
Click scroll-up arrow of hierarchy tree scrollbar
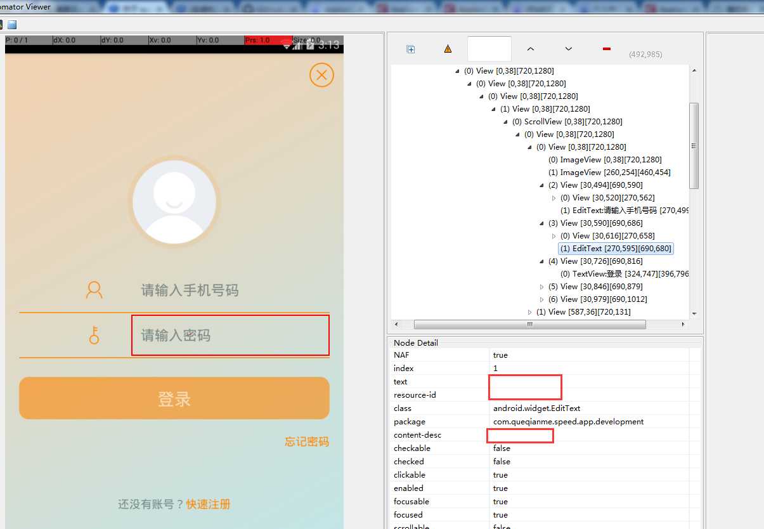(694, 70)
